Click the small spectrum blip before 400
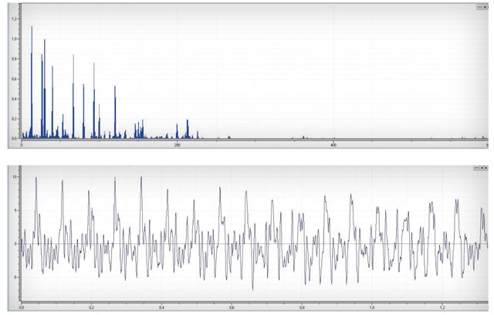494x315 pixels. pyautogui.click(x=303, y=137)
